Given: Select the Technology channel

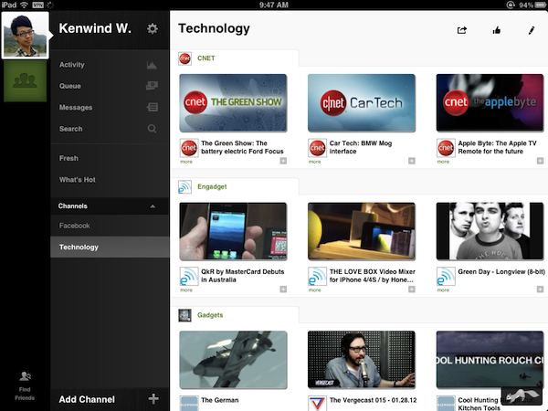Looking at the screenshot, I should 110,248.
